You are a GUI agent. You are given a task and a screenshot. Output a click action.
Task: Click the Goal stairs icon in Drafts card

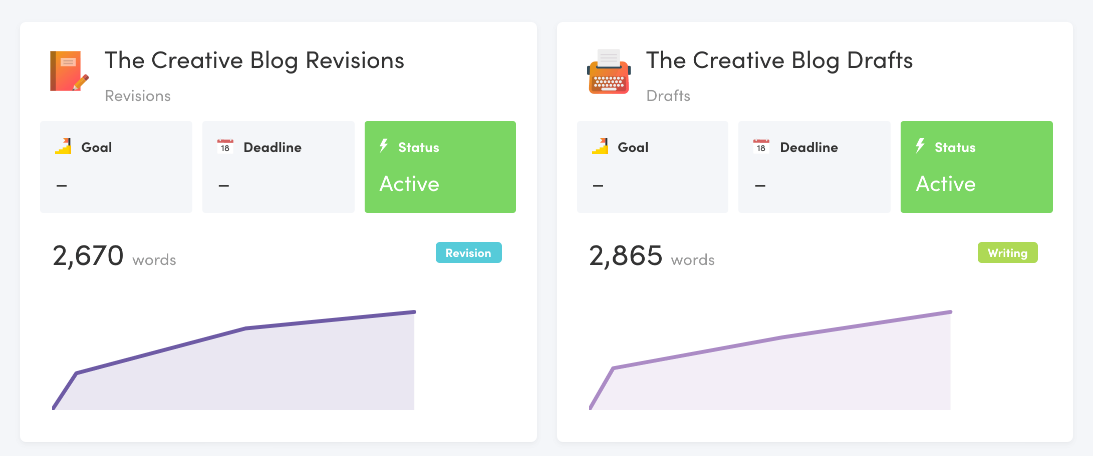(x=600, y=146)
